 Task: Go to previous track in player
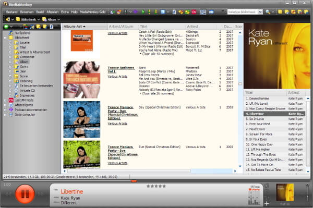pyautogui.click(x=8, y=194)
